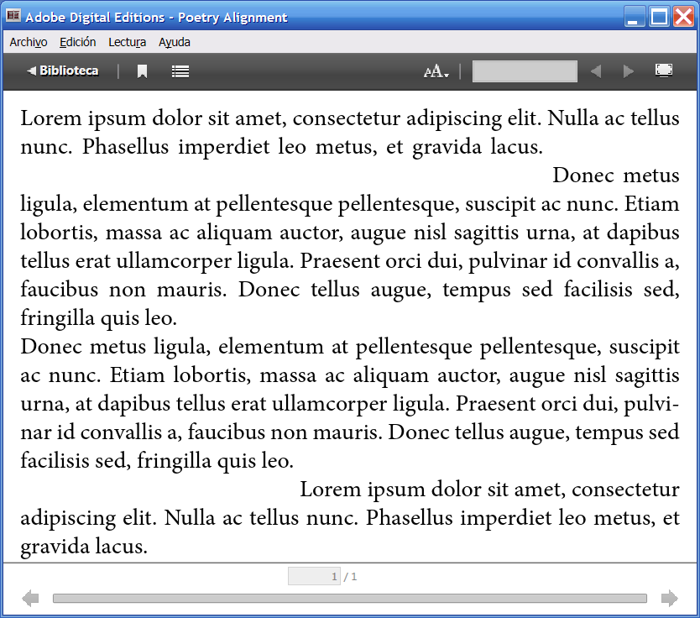
Task: Click the total page count '/ 1'
Action: pyautogui.click(x=351, y=577)
